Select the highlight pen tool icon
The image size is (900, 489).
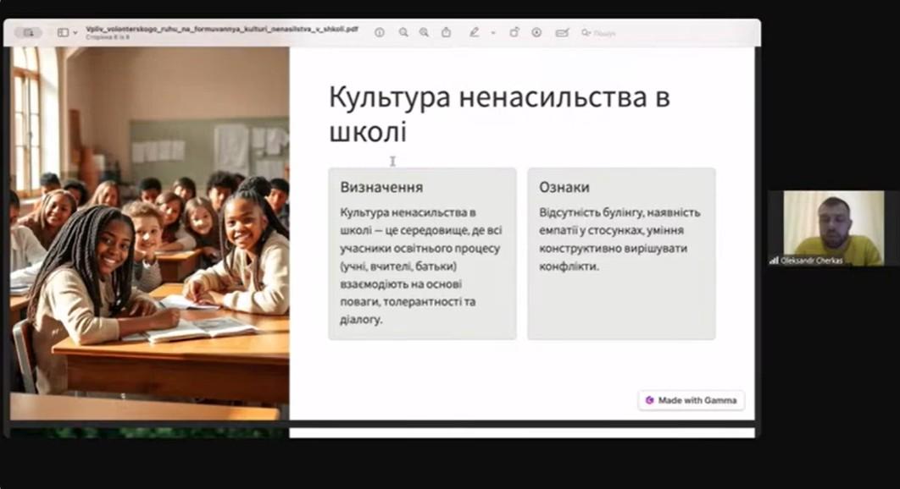tap(474, 32)
